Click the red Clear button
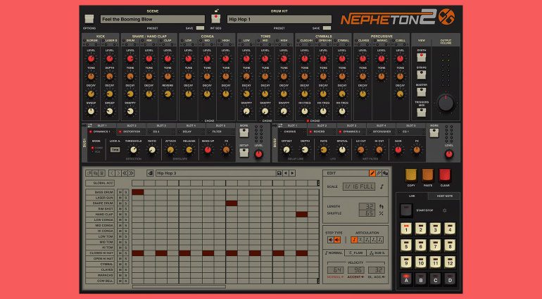 click(x=445, y=176)
